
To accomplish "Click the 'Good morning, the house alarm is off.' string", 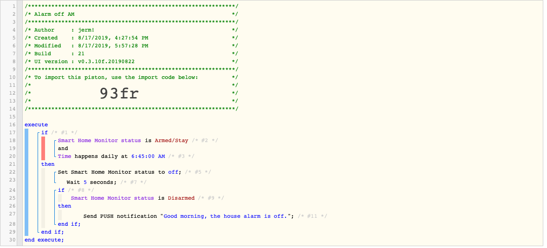I will (x=225, y=216).
